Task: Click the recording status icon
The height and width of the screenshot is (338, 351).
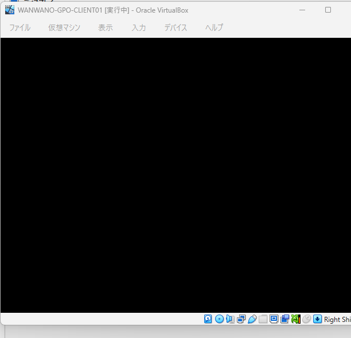Action: tap(284, 319)
